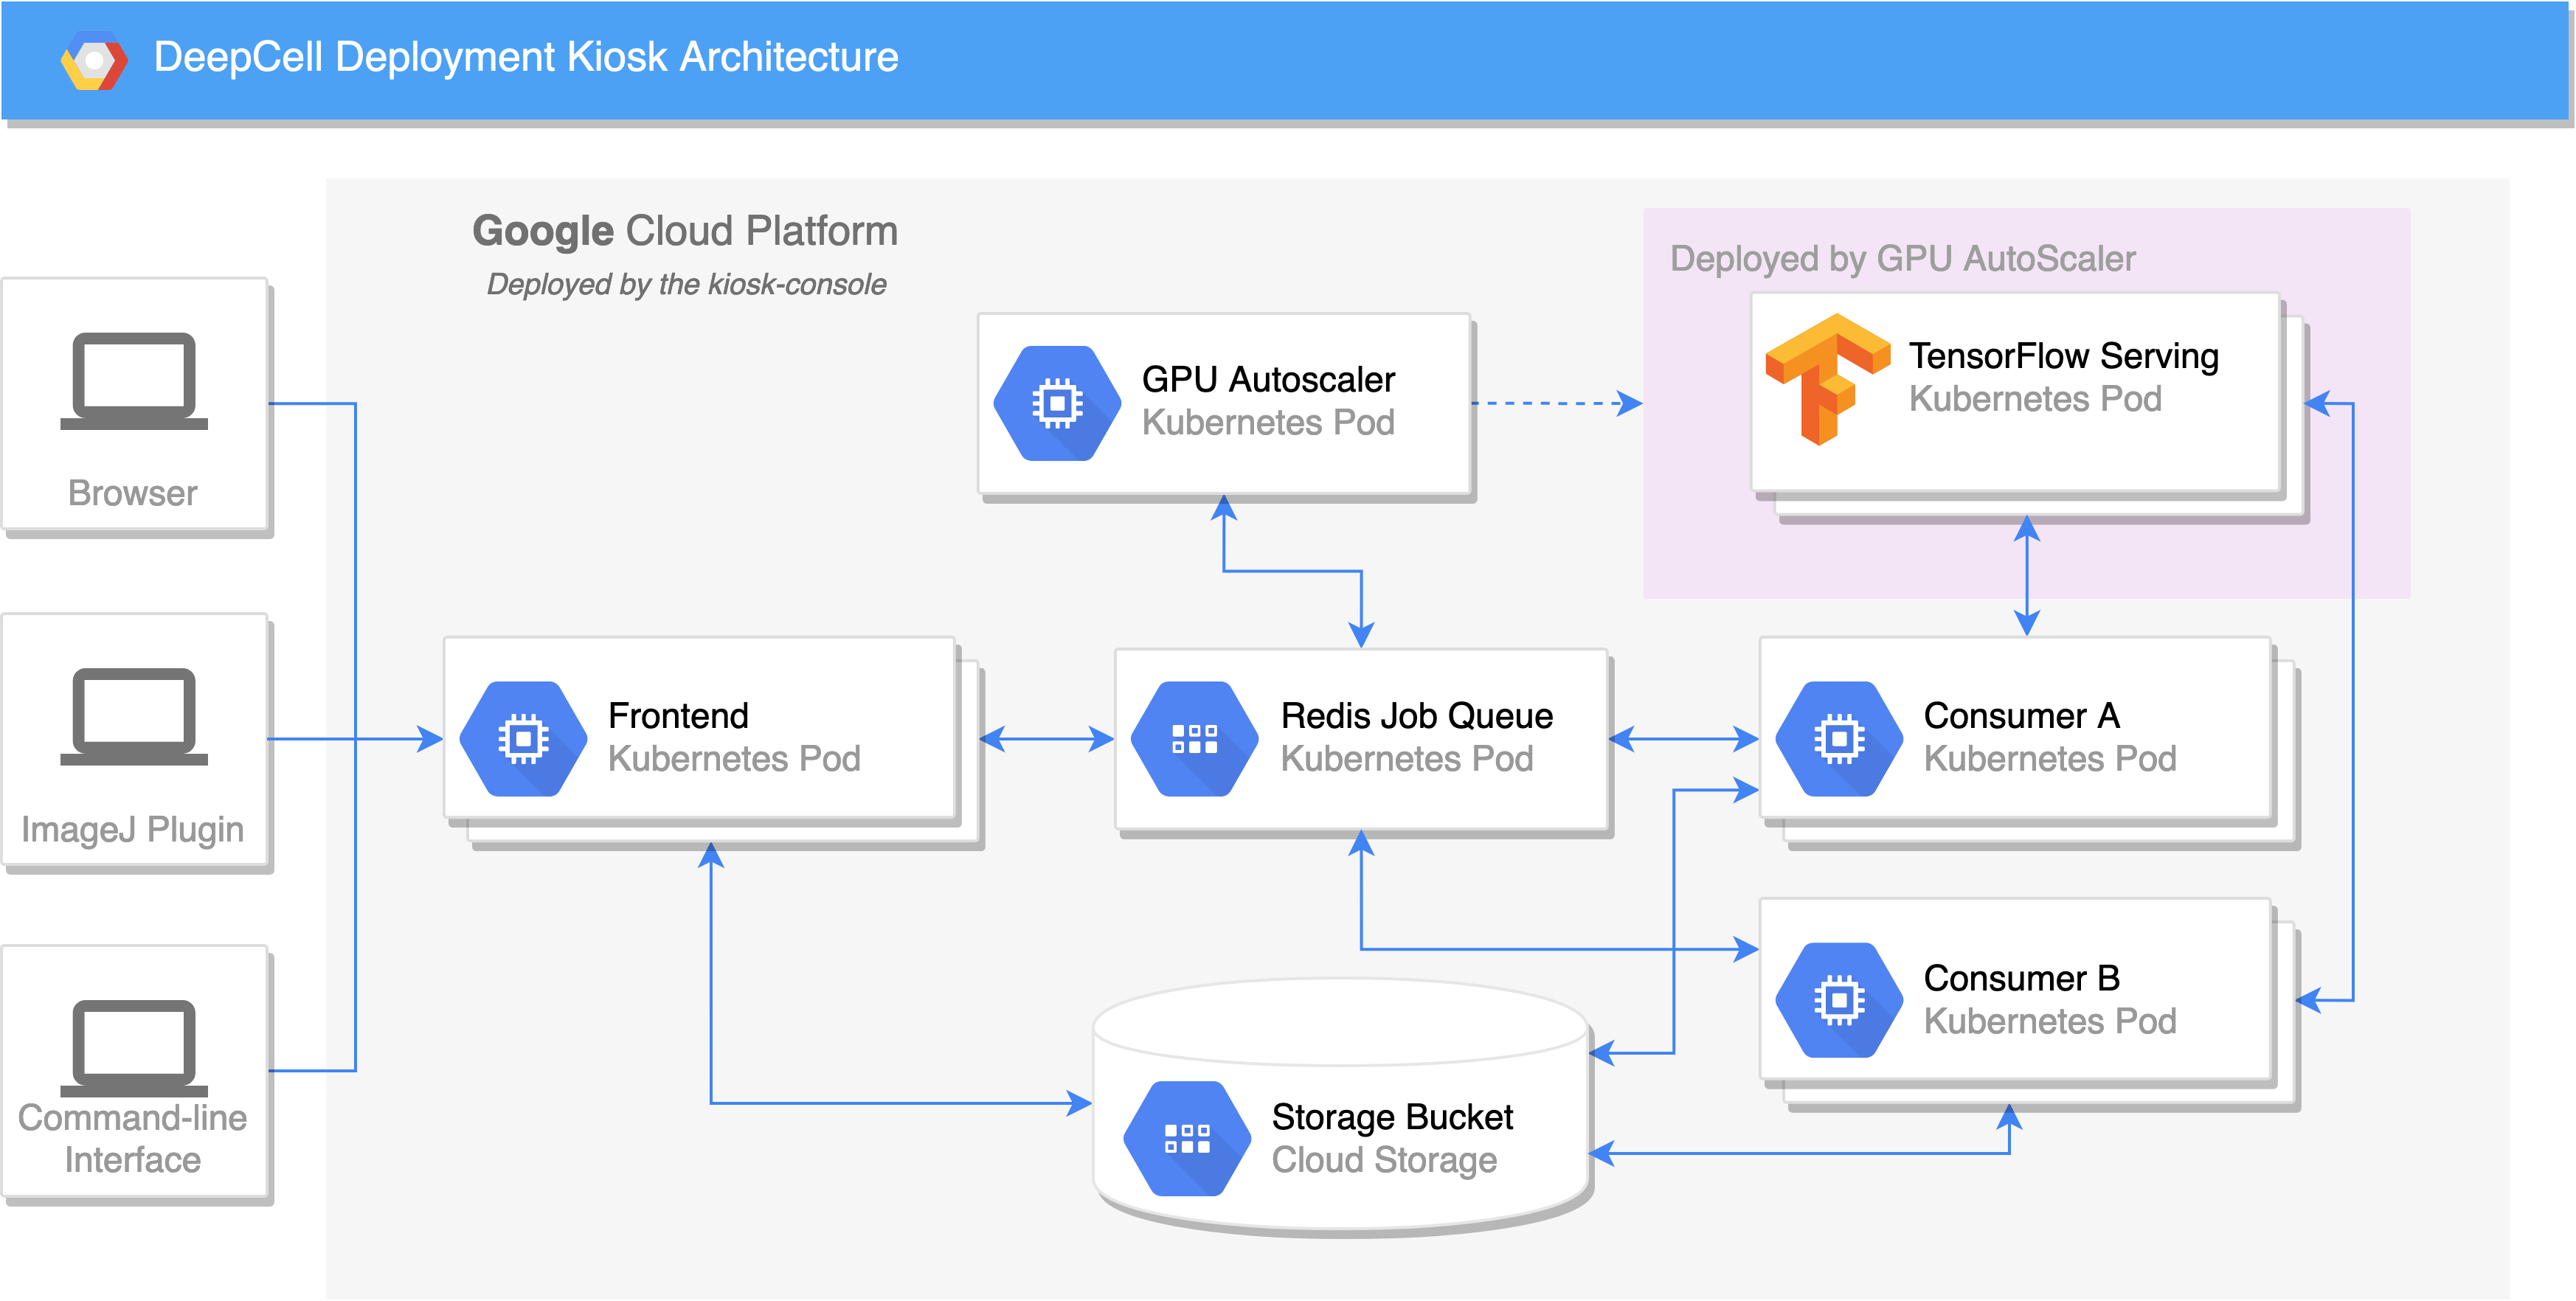
Task: Select the Consumer B hexagon icon
Action: (1838, 1000)
